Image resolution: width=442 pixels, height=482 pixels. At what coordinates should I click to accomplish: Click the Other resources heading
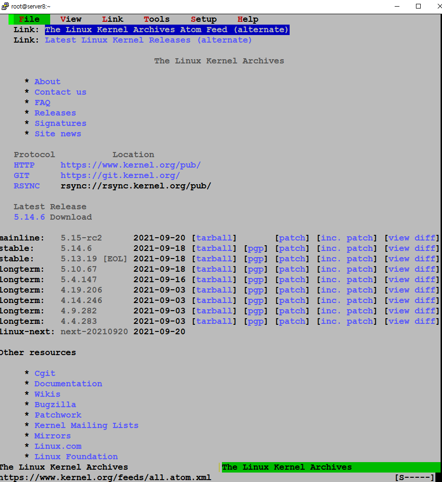point(37,353)
